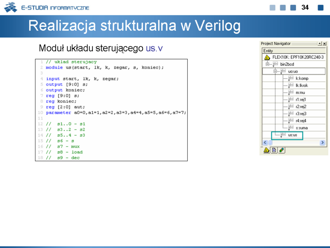Click the abc icon beside bin2bcd
The width and height of the screenshot is (330, 248).
click(275, 64)
